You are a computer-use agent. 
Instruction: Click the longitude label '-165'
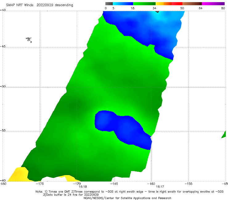click(x=114, y=184)
